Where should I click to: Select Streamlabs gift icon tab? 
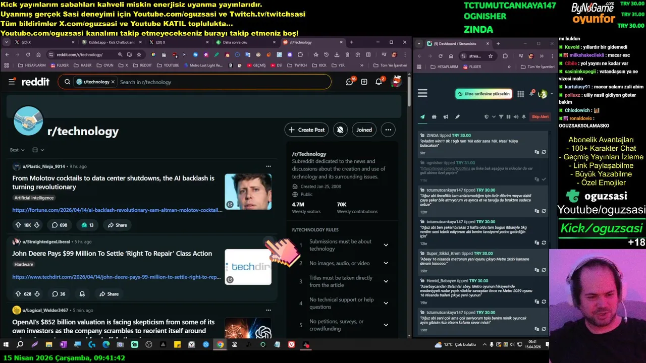click(x=434, y=117)
